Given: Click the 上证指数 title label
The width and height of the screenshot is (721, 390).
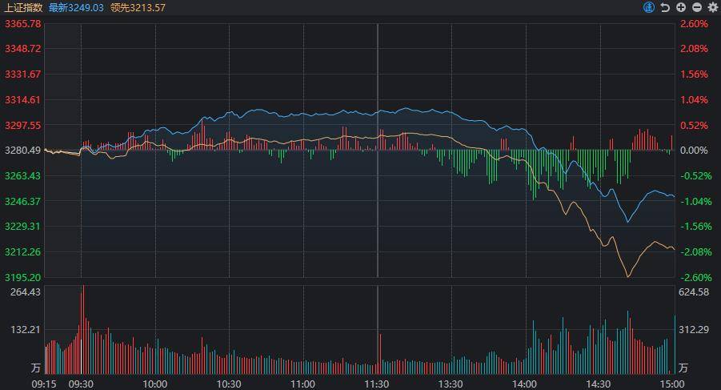Looking at the screenshot, I should click(x=23, y=8).
